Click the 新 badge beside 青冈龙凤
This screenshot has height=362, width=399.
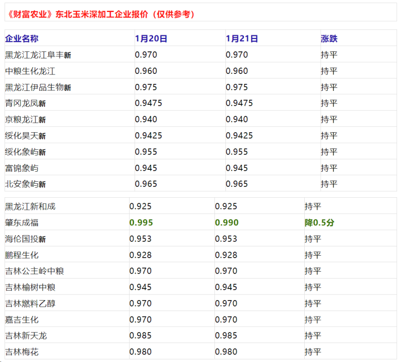(42, 104)
